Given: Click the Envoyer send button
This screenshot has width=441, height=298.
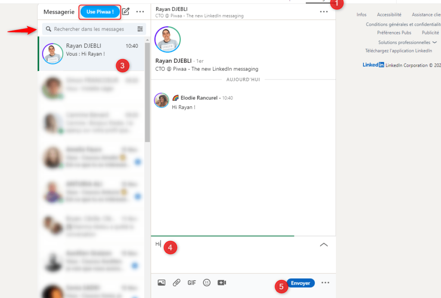Looking at the screenshot, I should (300, 283).
